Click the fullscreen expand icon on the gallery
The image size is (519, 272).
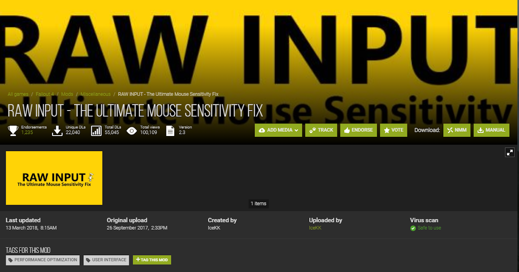(x=510, y=152)
